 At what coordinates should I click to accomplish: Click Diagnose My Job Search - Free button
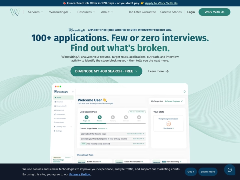106,71
